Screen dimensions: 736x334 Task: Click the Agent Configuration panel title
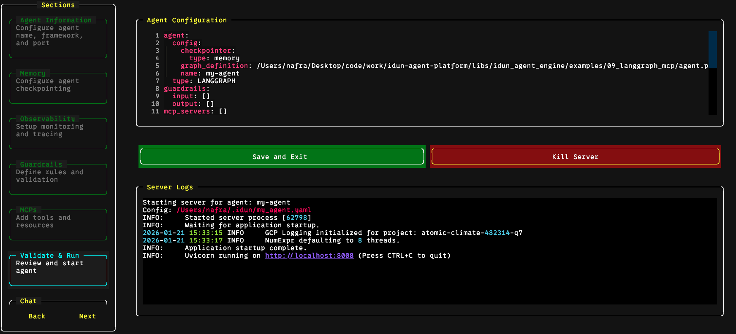187,20
